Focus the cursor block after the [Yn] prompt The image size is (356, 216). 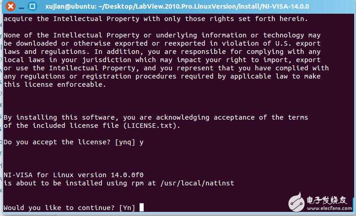click(141, 208)
